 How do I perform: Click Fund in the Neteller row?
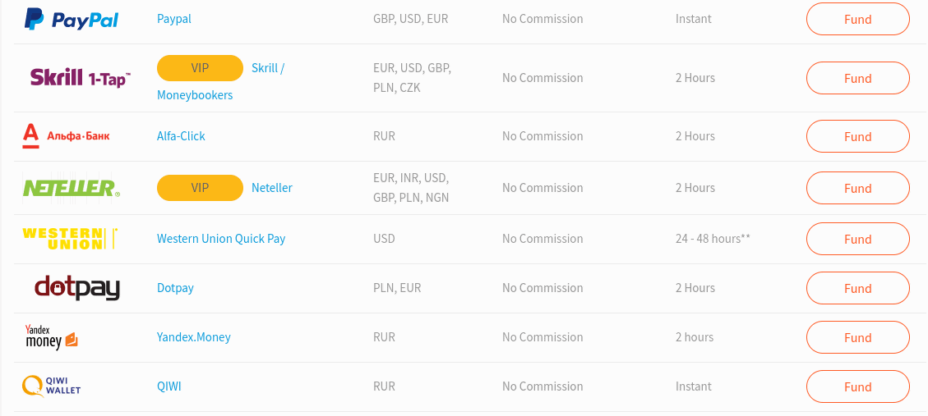(857, 188)
